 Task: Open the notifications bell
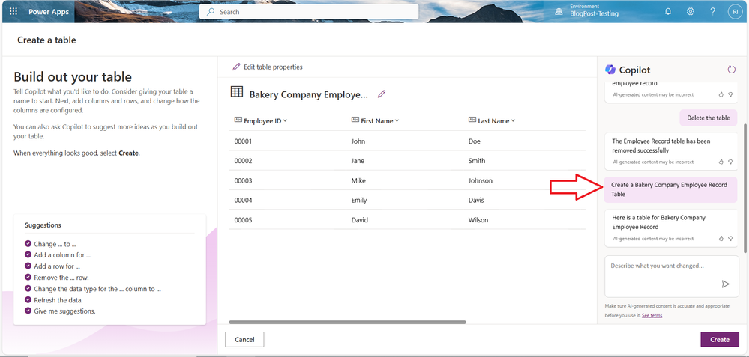click(668, 12)
